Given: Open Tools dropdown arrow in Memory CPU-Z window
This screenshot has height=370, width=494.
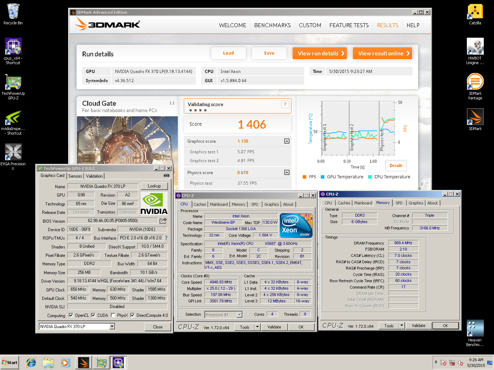Looking at the screenshot, I should point(402,326).
